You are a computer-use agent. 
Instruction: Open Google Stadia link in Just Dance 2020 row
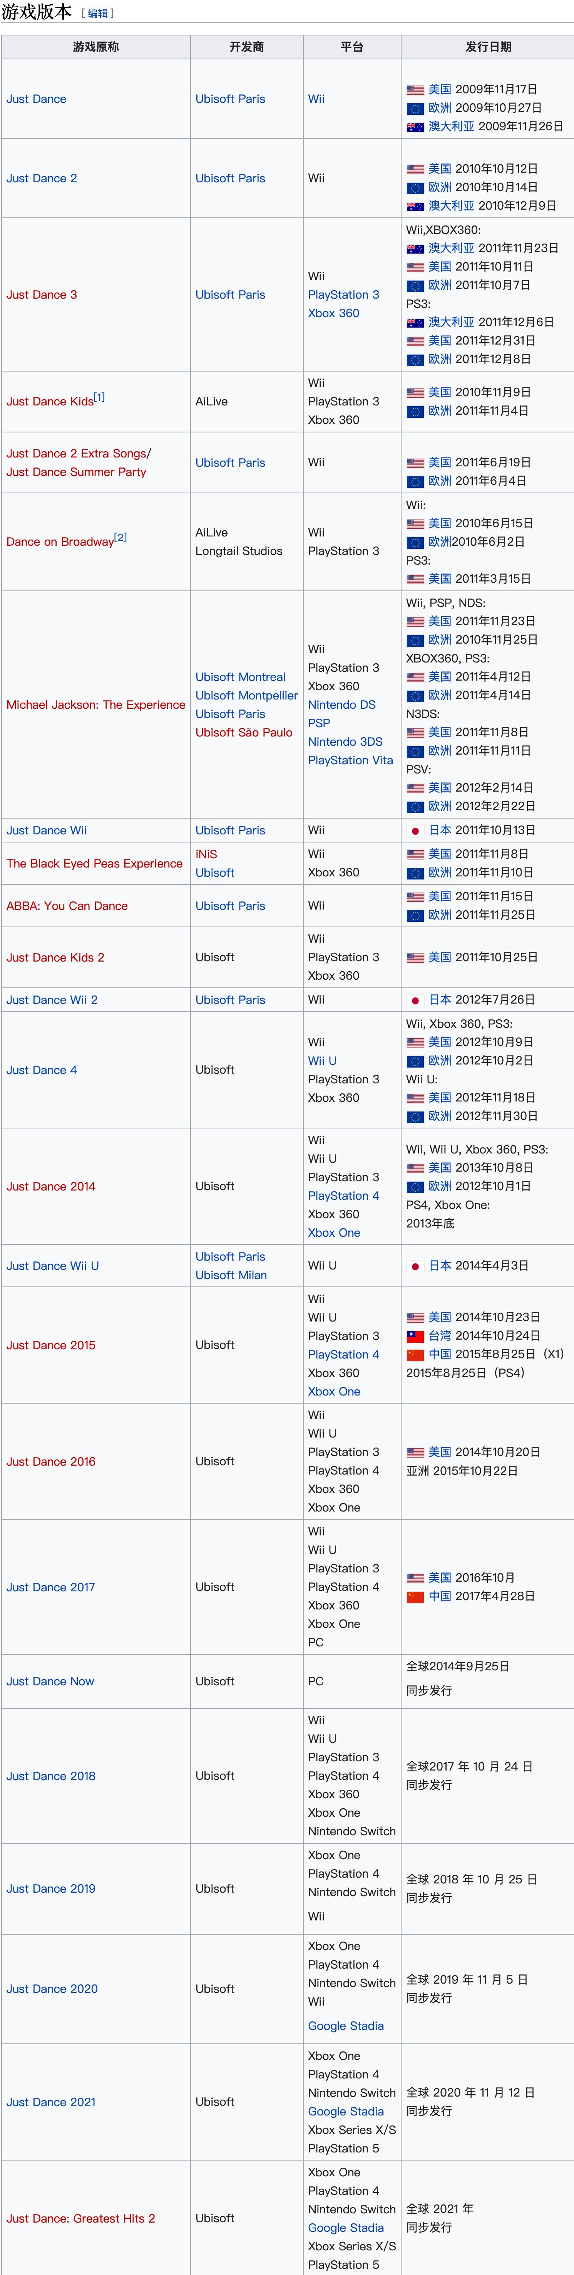pos(346,2026)
